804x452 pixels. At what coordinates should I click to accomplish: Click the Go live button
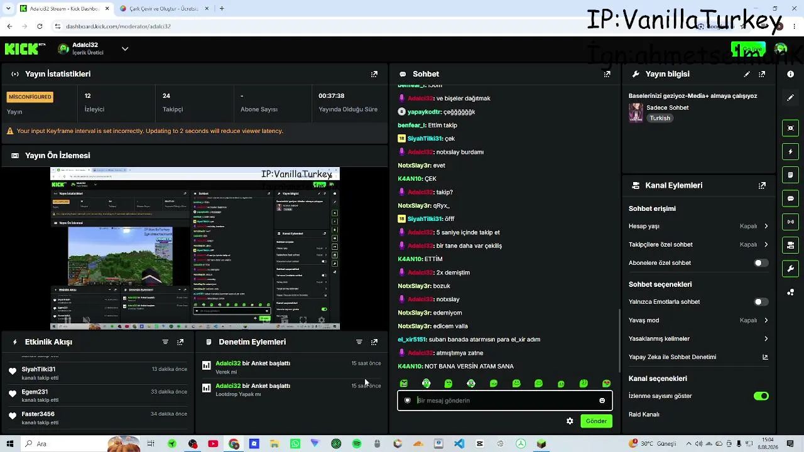point(748,49)
